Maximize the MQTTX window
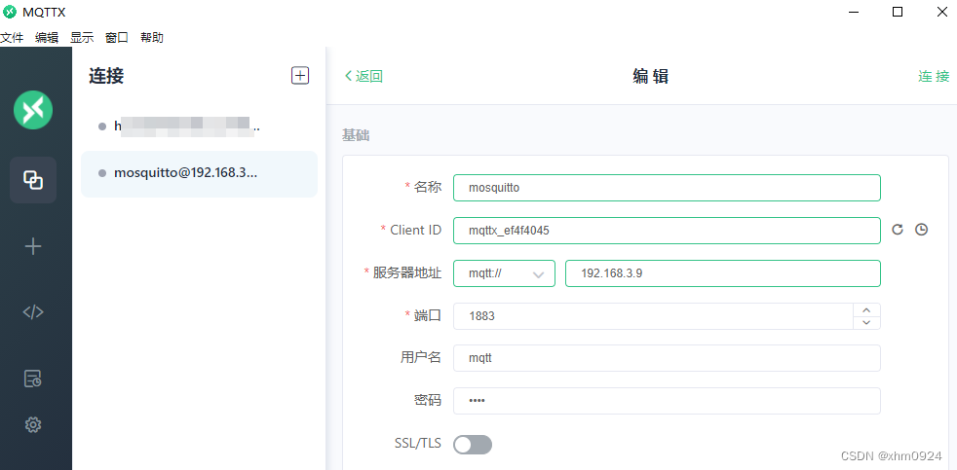 (898, 12)
